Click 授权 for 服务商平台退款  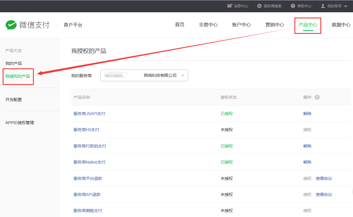(307, 178)
